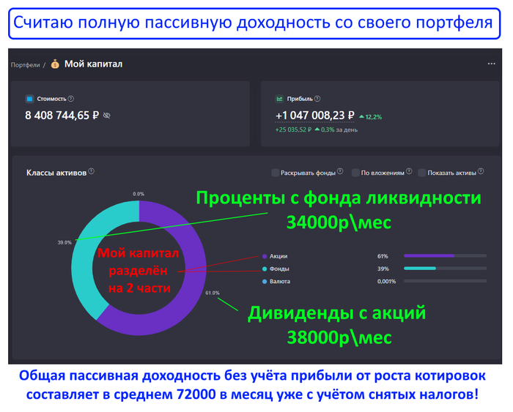Viewport: 513px width, 412px height.
Task: Click the green Прибыль chart icon
Action: tap(280, 99)
